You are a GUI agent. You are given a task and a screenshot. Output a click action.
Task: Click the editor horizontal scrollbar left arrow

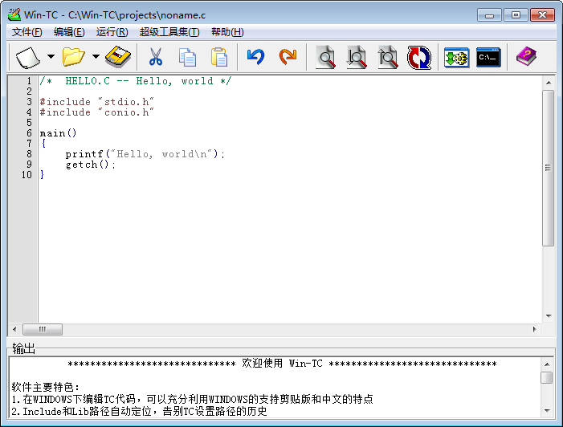tap(14, 329)
